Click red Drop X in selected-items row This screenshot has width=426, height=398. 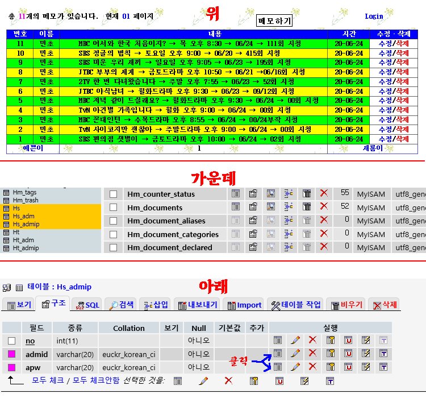(x=228, y=380)
